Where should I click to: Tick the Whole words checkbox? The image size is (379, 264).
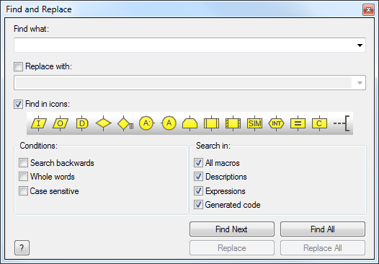pos(23,177)
